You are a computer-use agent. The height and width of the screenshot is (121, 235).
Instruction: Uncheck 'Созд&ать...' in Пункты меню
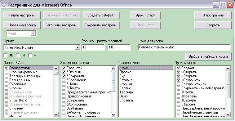(178, 68)
